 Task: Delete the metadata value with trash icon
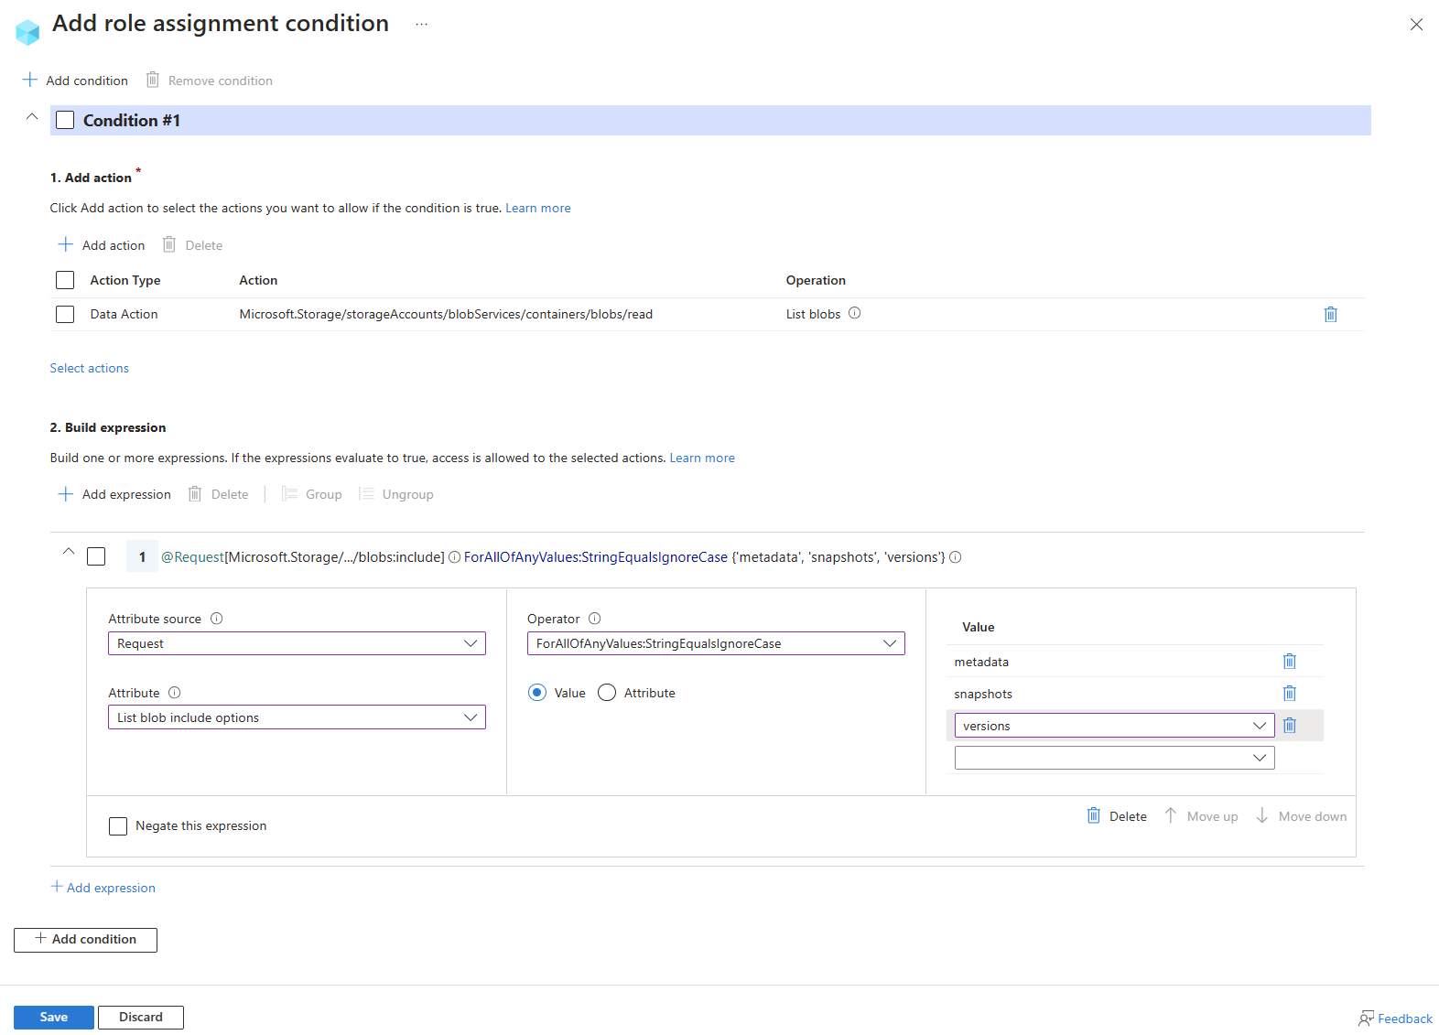coord(1289,662)
